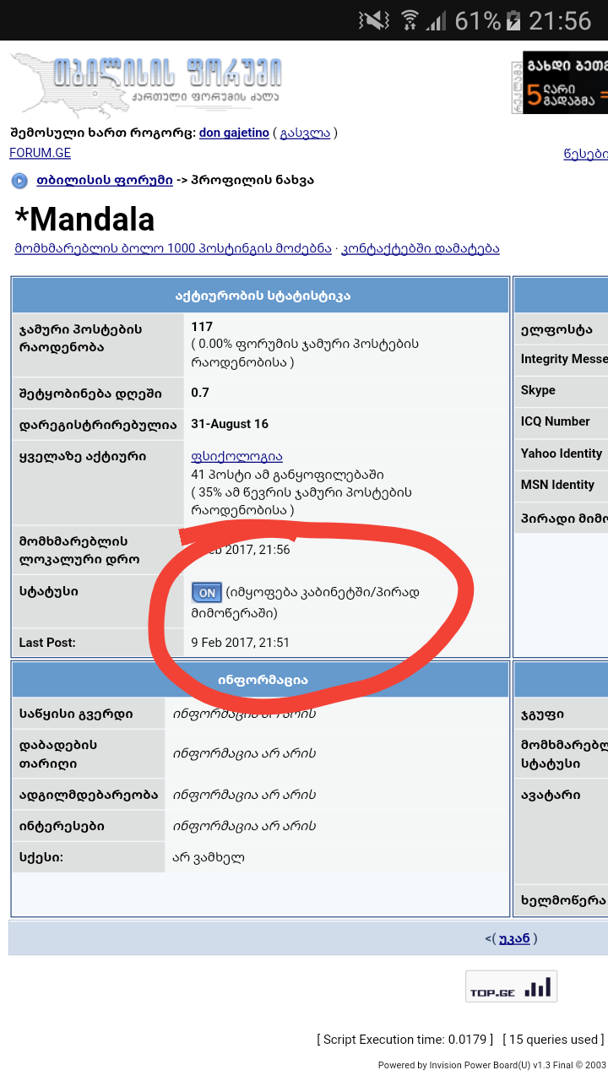Click the უკან back link

point(514,937)
